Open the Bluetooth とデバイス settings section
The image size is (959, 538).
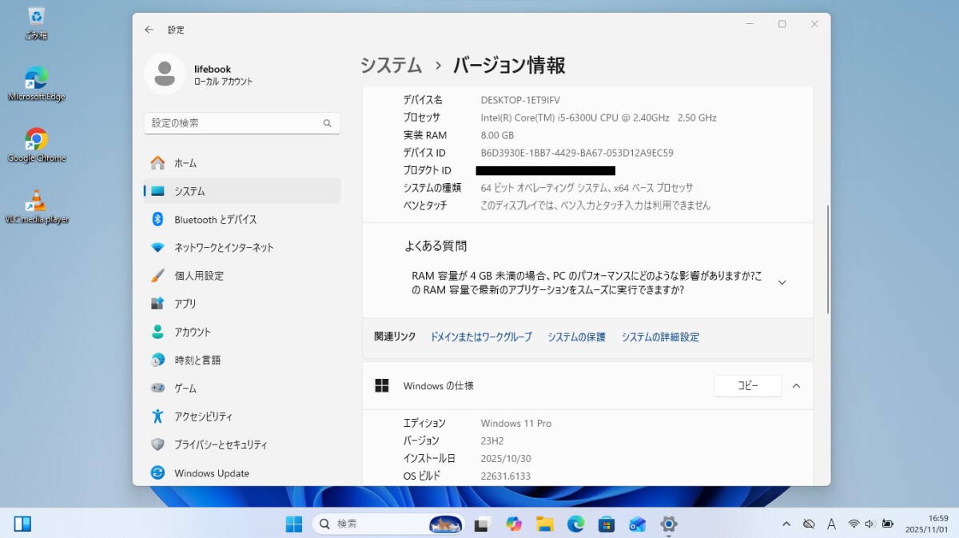(215, 219)
